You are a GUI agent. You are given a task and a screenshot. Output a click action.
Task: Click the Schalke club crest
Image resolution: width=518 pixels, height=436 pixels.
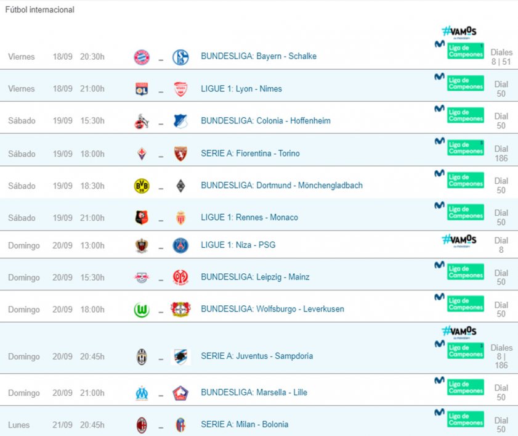tap(180, 57)
